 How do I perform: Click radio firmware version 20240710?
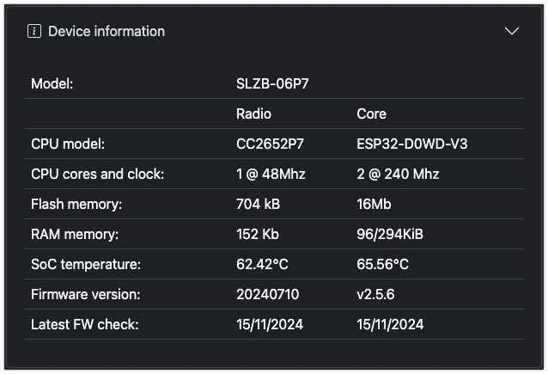(268, 294)
